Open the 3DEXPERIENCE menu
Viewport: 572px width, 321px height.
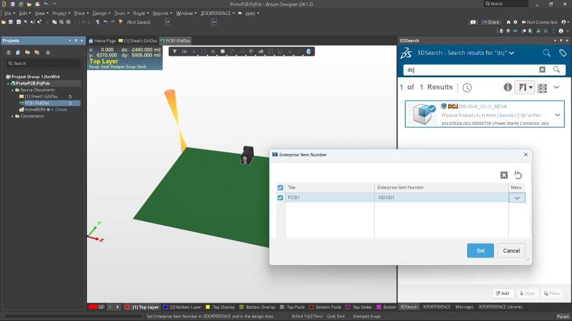(x=217, y=13)
